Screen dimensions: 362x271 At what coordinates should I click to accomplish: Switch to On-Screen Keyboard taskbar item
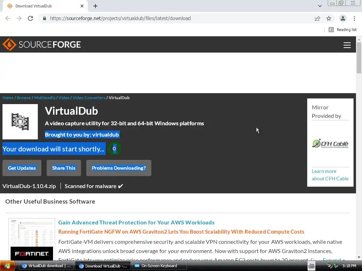(159, 266)
